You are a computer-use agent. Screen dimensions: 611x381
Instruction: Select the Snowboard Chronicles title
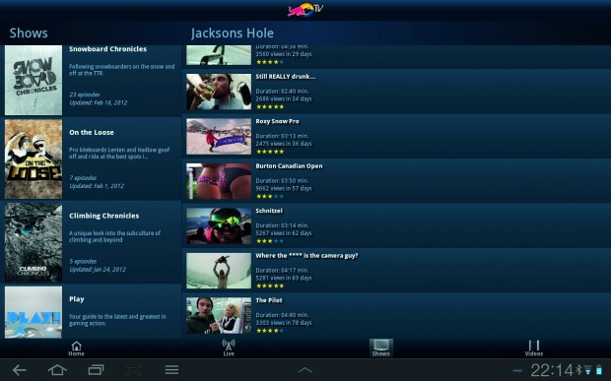(108, 49)
